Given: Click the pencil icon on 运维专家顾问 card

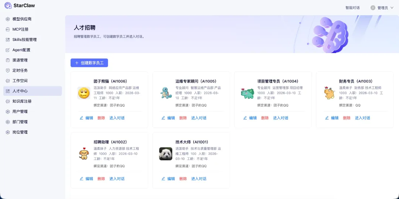Looking at the screenshot, I should click(x=163, y=118).
